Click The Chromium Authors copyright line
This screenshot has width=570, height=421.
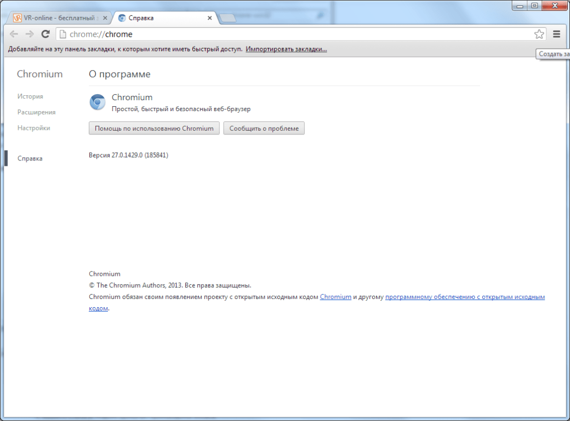tap(170, 285)
